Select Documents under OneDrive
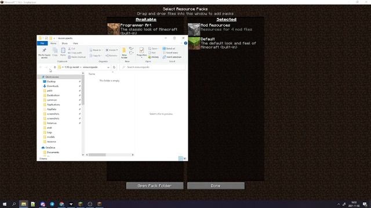The height and width of the screenshot is (208, 371). pyautogui.click(x=53, y=153)
